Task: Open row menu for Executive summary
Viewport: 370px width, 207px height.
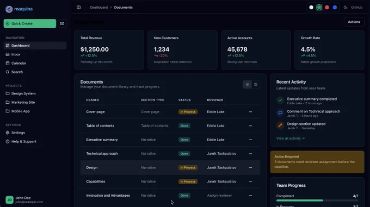Action: 250,140
